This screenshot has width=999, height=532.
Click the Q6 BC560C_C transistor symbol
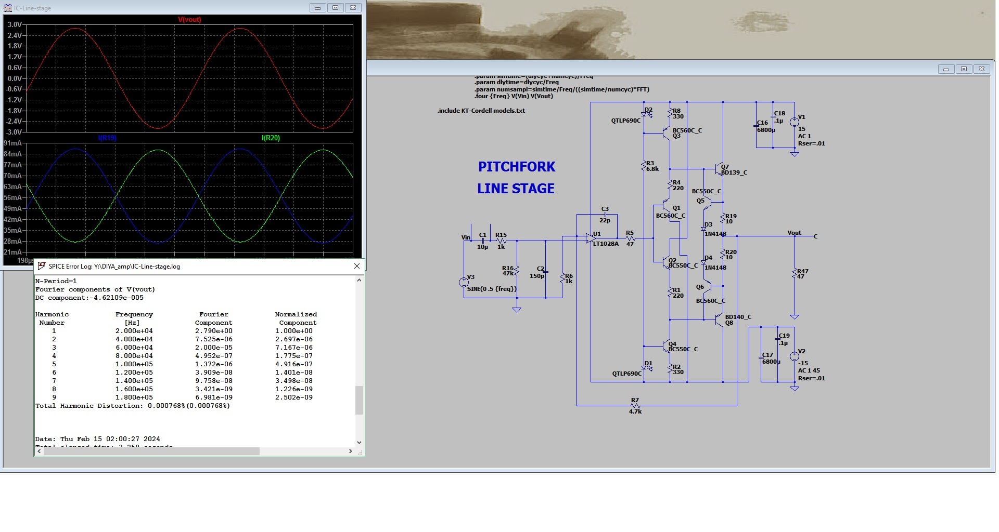click(707, 286)
